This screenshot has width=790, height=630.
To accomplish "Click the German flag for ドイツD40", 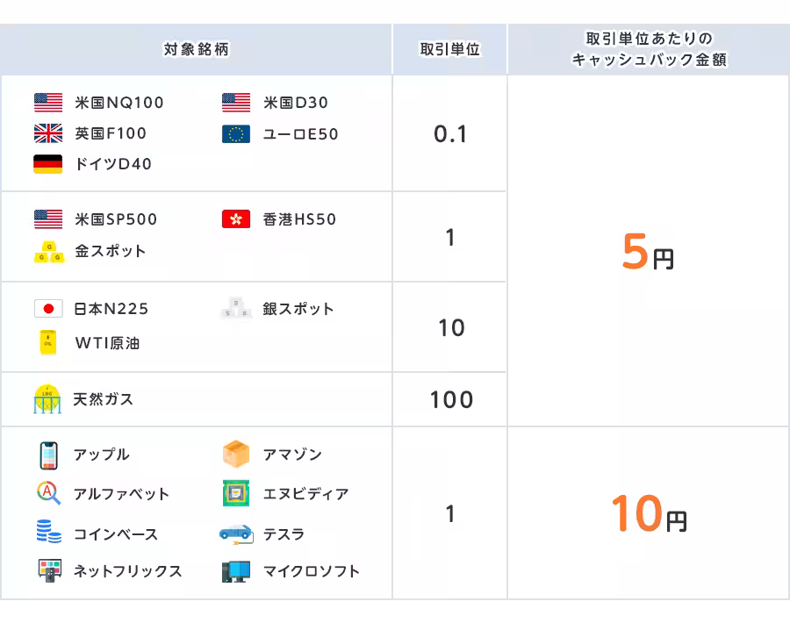I will (x=47, y=164).
